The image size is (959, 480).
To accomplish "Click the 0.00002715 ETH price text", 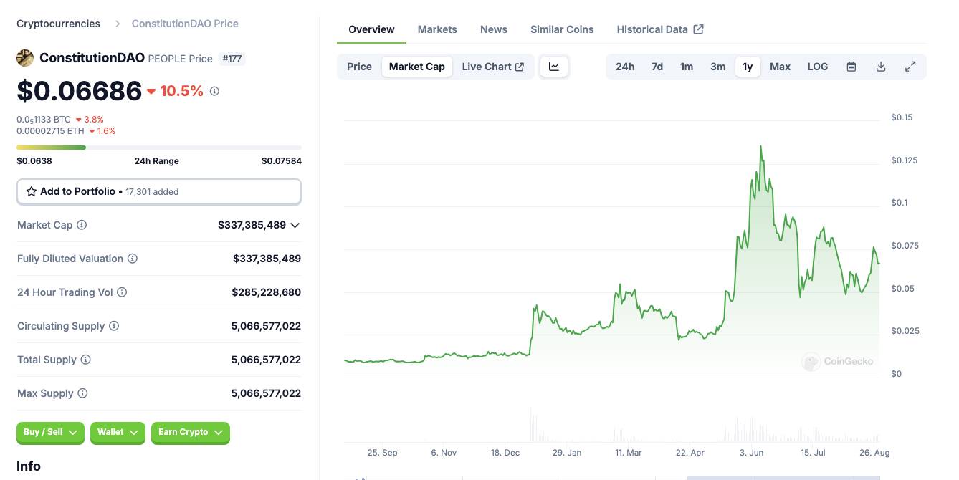I will (51, 131).
